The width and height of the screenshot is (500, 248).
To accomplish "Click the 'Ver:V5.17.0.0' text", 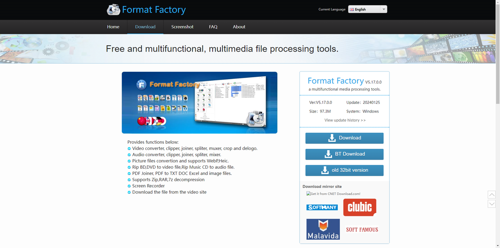I will point(321,102).
